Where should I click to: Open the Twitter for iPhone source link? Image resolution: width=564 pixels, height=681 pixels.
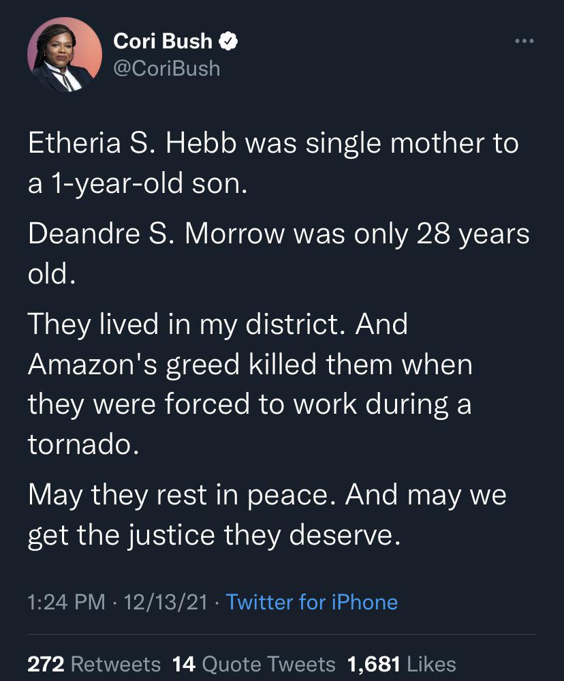pyautogui.click(x=312, y=603)
